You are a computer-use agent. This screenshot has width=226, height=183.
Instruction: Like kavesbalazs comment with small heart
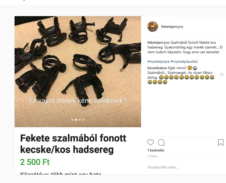pos(222,75)
